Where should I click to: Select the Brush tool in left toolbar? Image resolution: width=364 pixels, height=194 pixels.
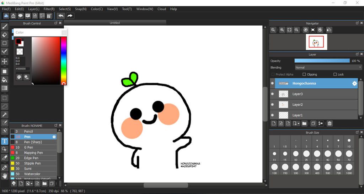[x=4, y=27]
